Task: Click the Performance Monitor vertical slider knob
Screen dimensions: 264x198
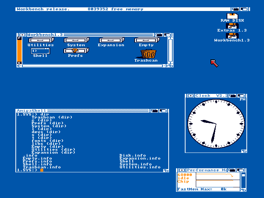Action: coord(243,175)
